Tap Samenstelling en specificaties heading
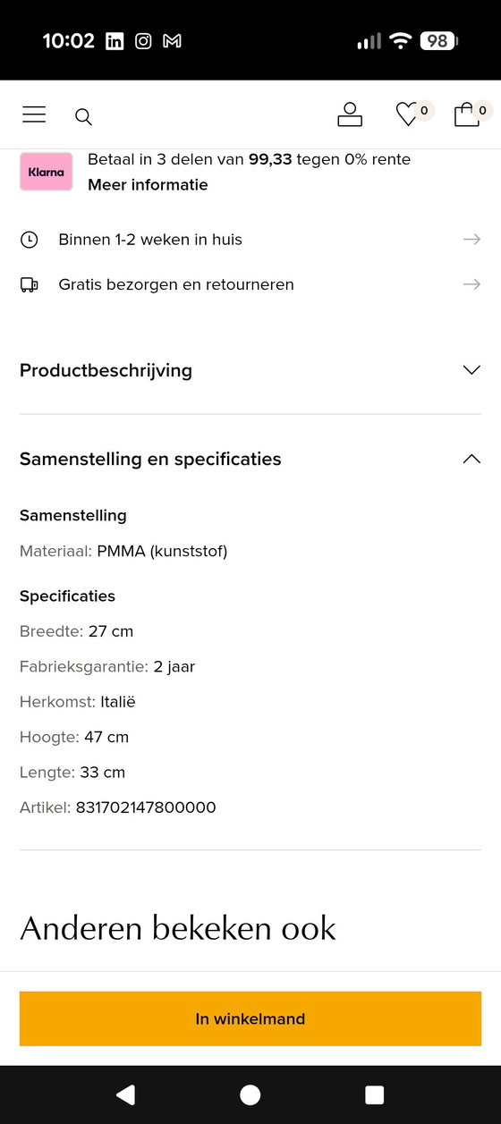Screen dimensions: 501x1124 coord(150,459)
